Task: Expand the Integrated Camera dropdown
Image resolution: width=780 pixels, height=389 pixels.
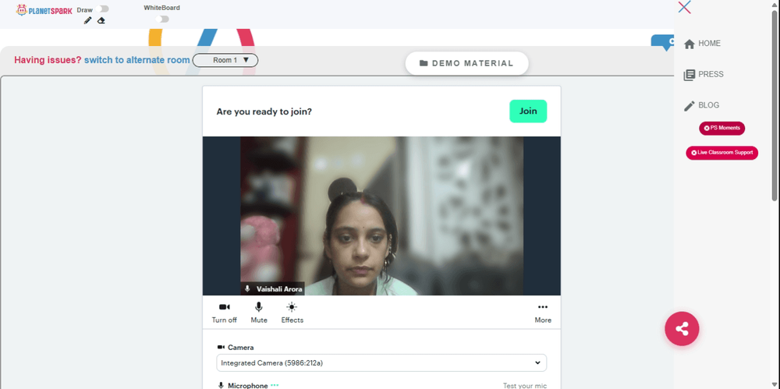Action: tap(381, 363)
